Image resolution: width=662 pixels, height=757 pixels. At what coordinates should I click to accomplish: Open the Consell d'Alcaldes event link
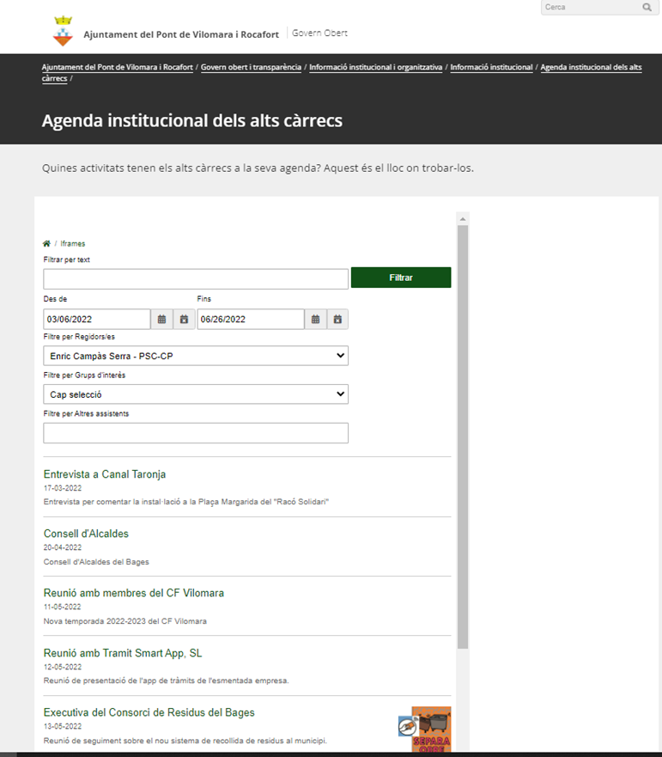click(86, 534)
